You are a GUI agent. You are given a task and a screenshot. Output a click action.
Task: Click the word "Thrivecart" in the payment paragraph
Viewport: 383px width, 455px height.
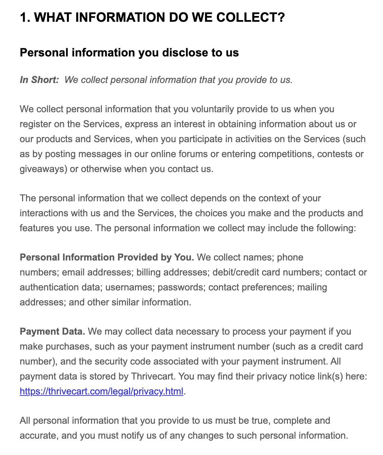tap(153, 376)
